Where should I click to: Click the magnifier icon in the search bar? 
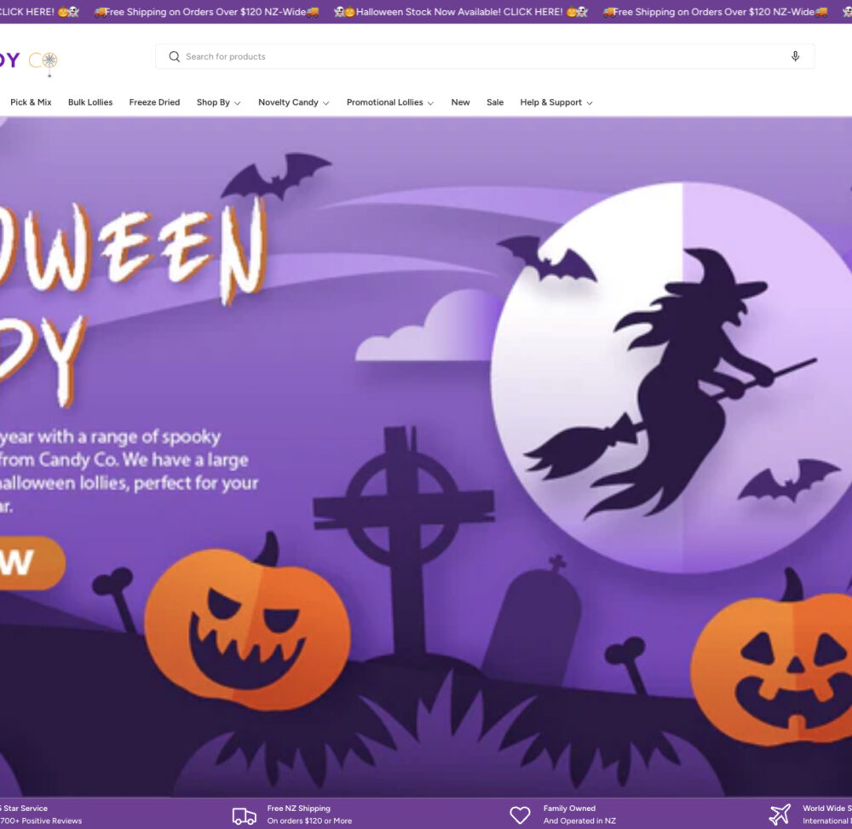pos(175,57)
